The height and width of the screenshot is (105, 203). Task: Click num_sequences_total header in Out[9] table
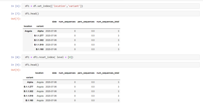click(108, 73)
